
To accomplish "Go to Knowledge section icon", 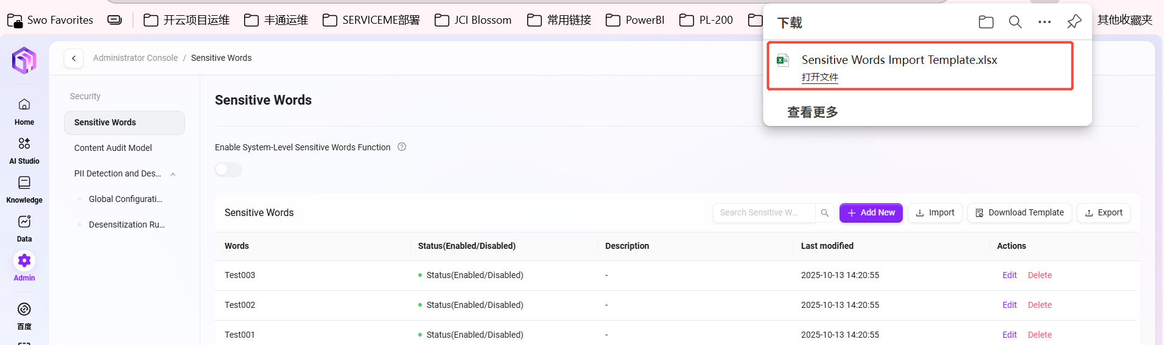I will point(24,183).
